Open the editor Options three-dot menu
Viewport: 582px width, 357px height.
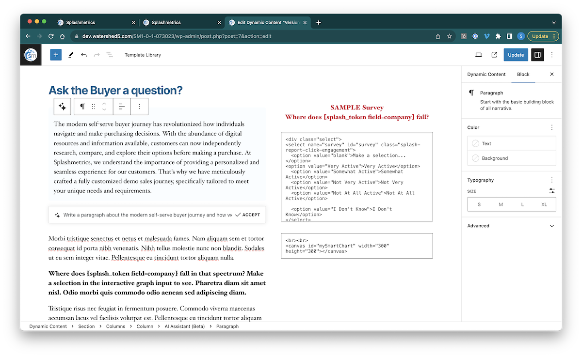(x=551, y=55)
